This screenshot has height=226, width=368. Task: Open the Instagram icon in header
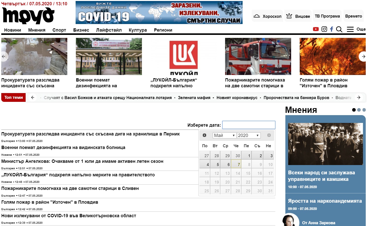(x=324, y=29)
